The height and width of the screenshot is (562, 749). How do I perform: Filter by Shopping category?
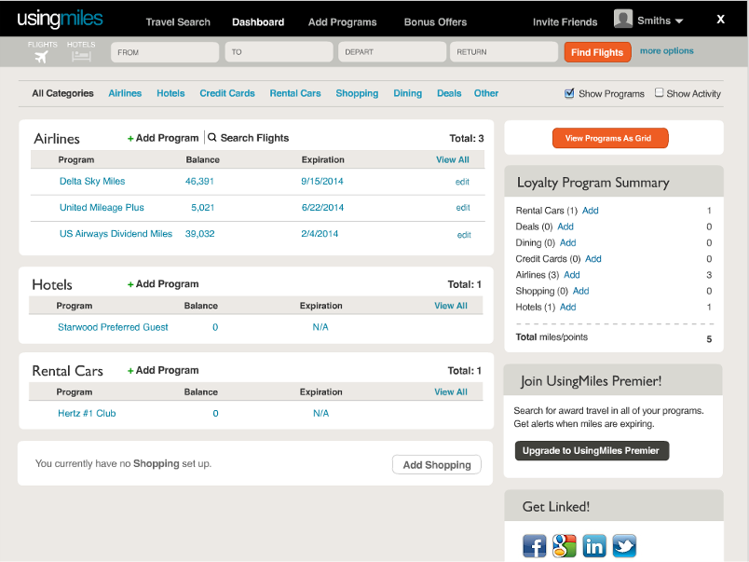(357, 93)
